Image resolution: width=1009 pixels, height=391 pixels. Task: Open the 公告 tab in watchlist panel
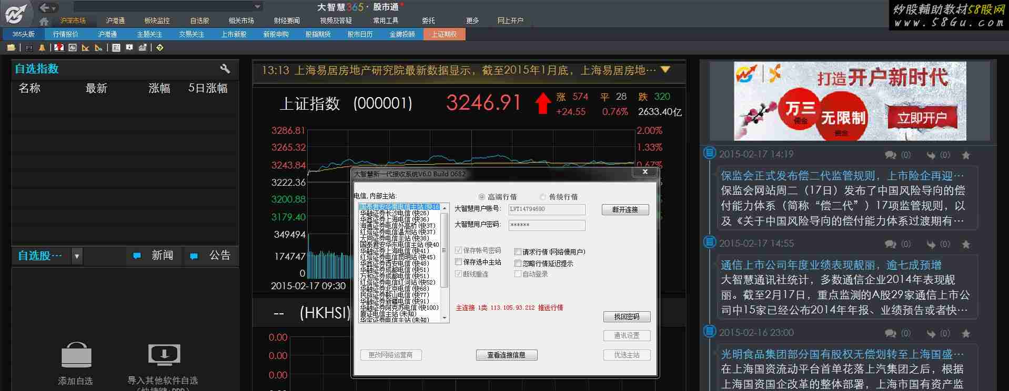point(211,256)
